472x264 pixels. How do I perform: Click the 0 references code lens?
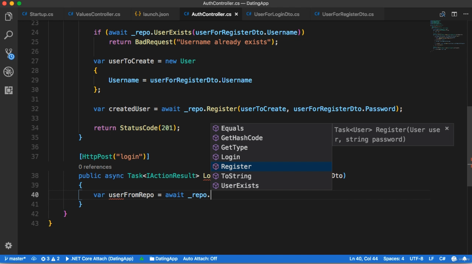[95, 167]
